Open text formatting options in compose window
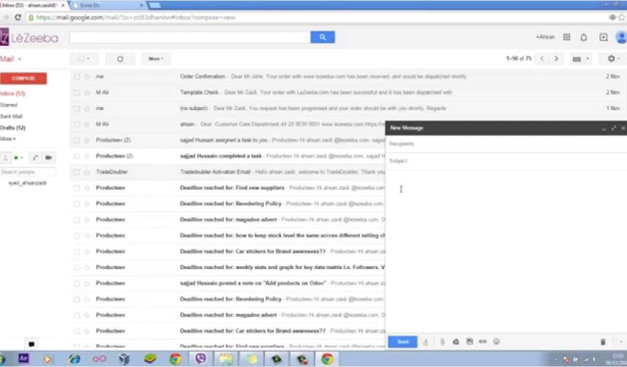 coord(425,341)
